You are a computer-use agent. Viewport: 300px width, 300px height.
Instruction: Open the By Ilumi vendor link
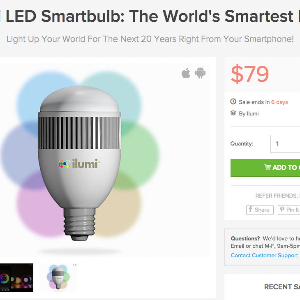[x=248, y=113]
